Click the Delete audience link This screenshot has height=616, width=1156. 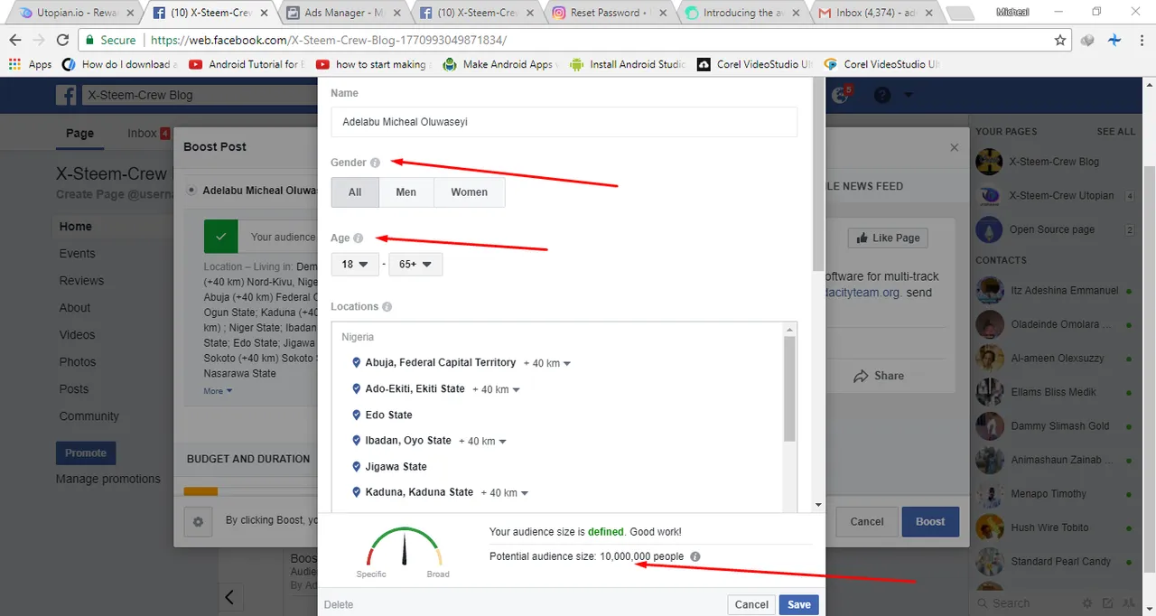(339, 604)
